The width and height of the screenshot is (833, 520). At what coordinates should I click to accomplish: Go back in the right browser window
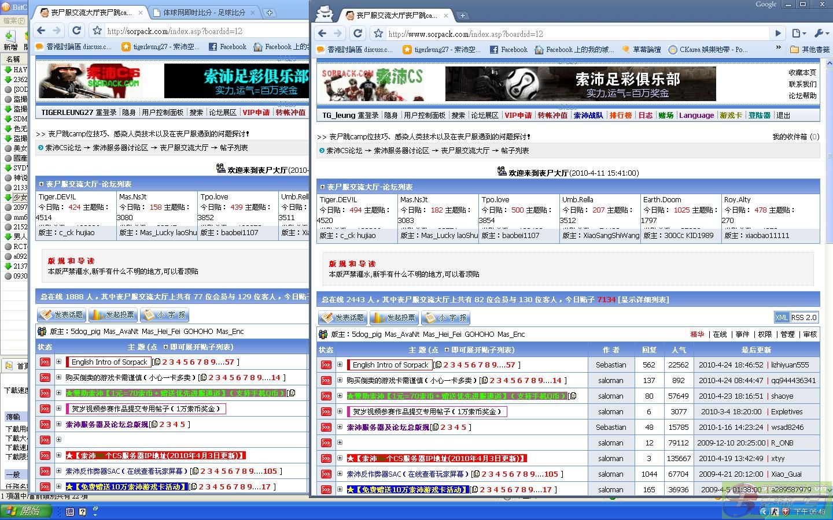pos(323,34)
